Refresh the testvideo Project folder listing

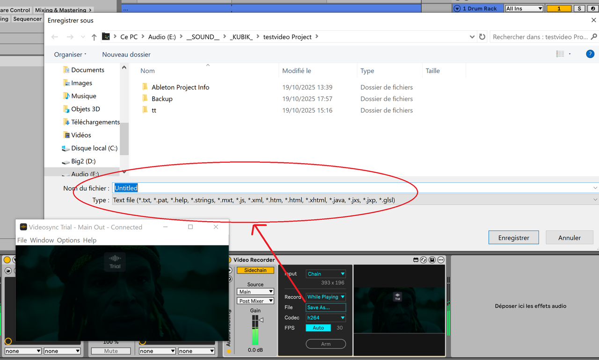482,37
